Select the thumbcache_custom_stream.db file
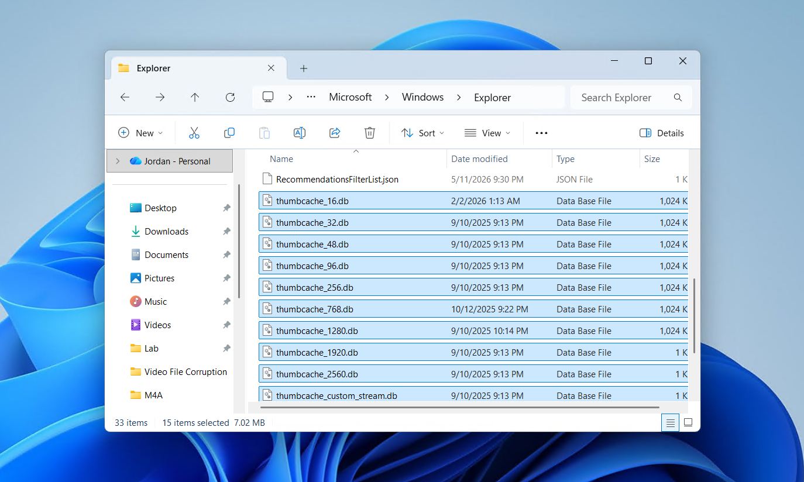The width and height of the screenshot is (804, 482). point(473,394)
